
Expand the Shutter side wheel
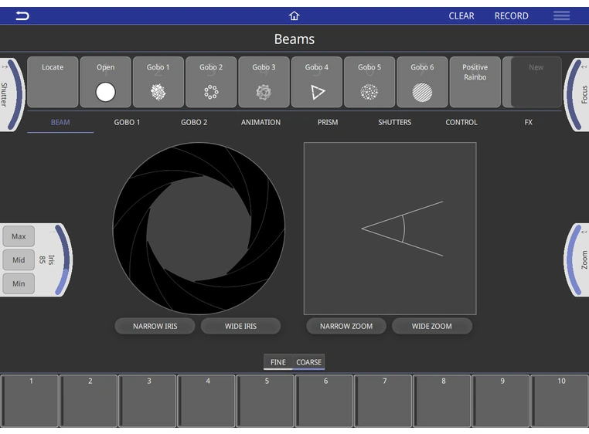tap(9, 94)
